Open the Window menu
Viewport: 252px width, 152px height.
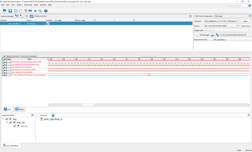click(x=43, y=5)
